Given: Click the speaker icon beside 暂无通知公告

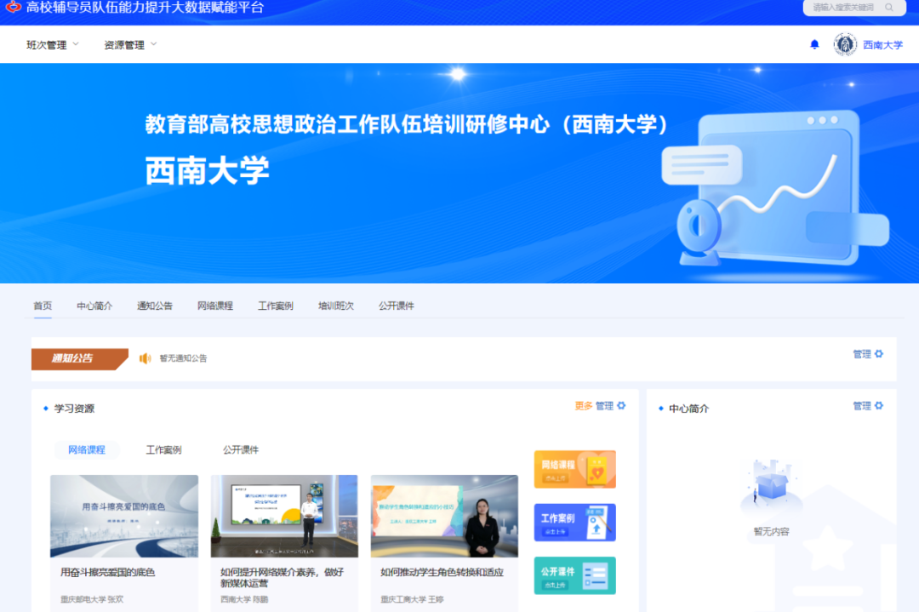Looking at the screenshot, I should (146, 358).
